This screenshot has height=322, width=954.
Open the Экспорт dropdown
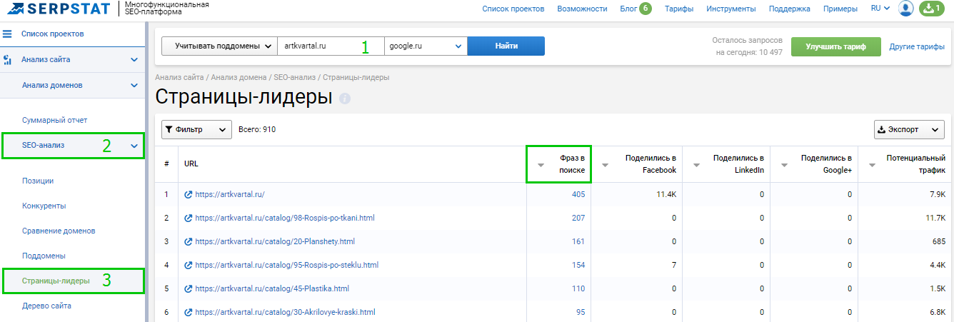(908, 129)
